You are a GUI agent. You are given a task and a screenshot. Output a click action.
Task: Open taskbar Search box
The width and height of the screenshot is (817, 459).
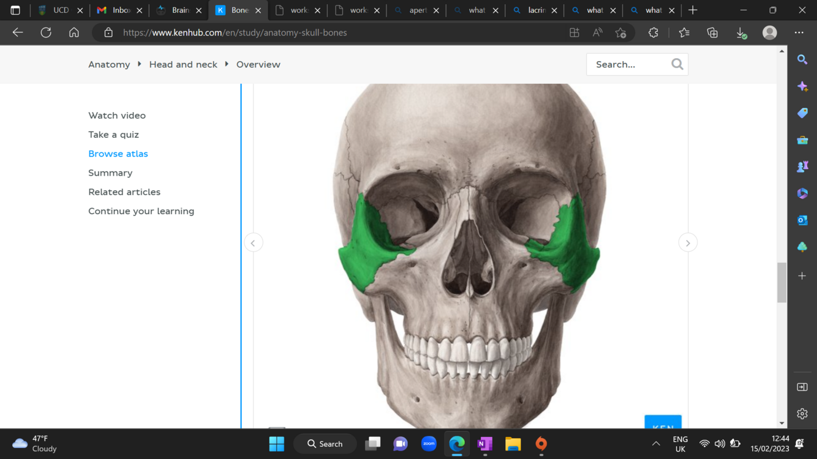point(325,444)
